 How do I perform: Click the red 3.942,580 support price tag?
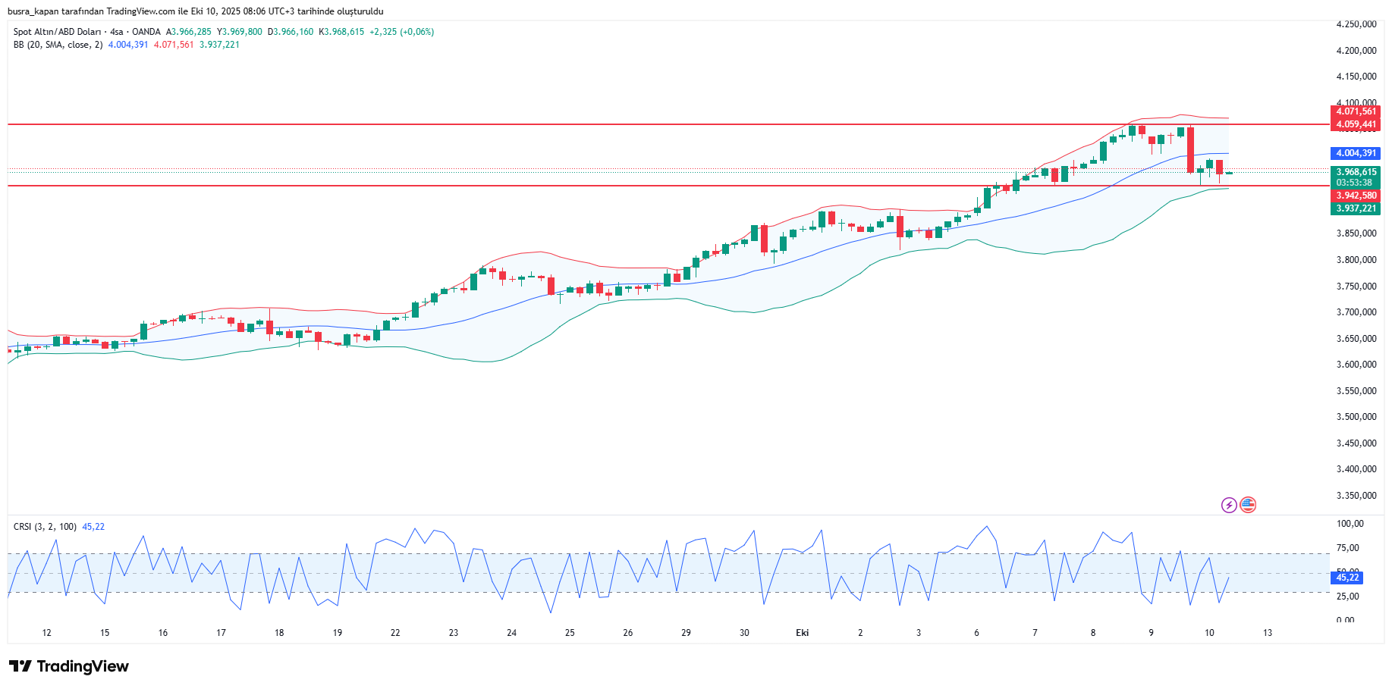(1356, 196)
